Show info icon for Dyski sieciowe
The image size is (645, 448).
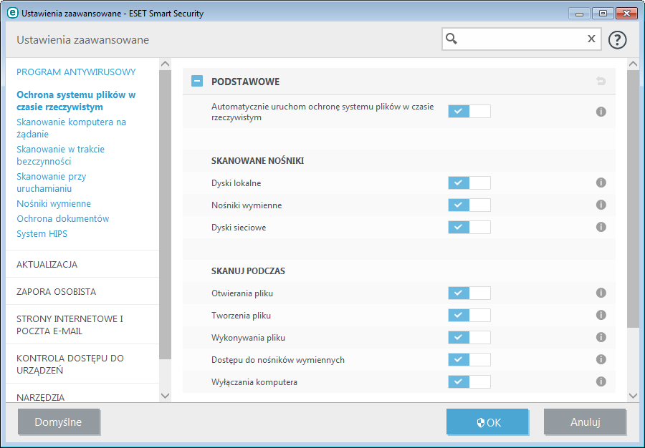(x=601, y=227)
